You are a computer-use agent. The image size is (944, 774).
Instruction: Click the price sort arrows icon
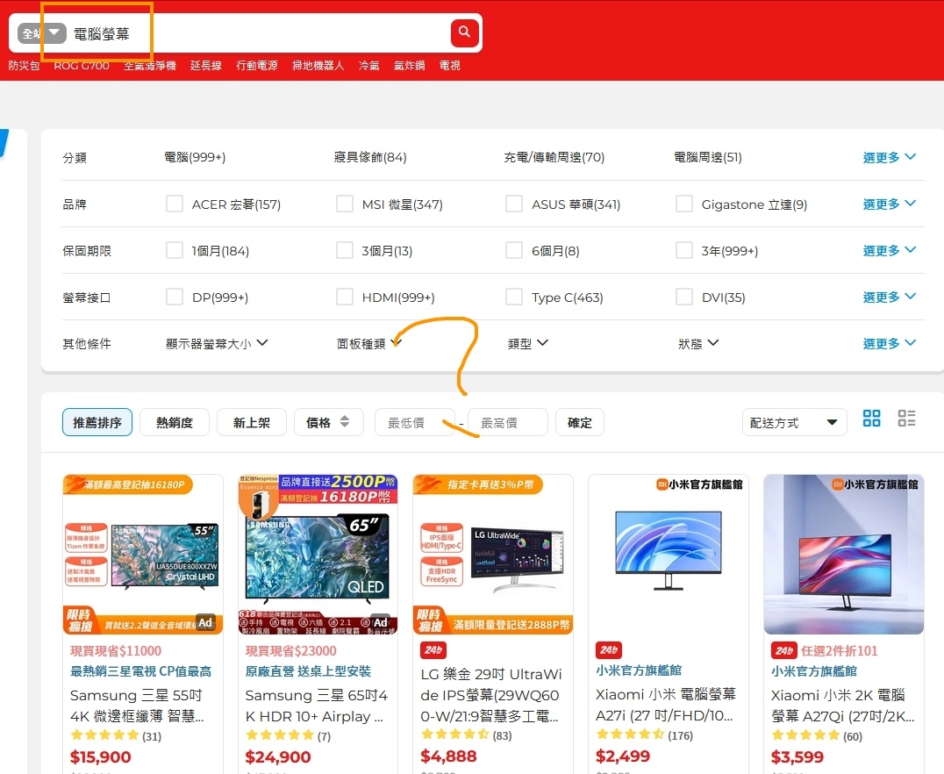pos(345,421)
